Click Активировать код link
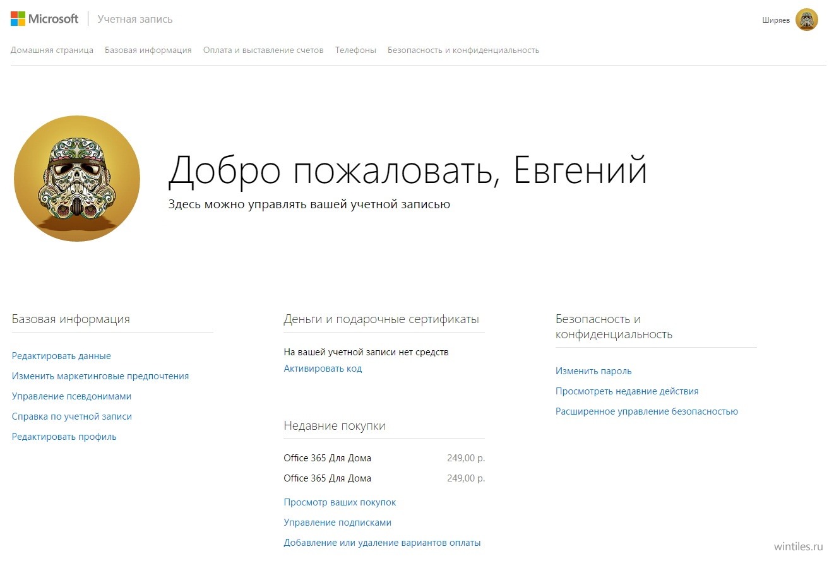Viewport: 834px width, 561px height. (x=323, y=369)
